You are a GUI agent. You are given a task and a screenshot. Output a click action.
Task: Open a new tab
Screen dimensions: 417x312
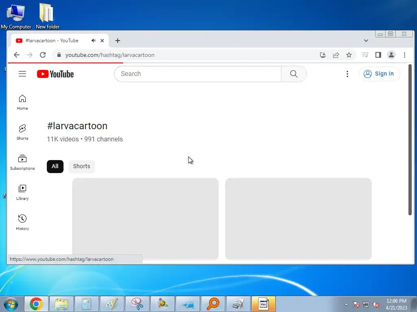point(118,41)
